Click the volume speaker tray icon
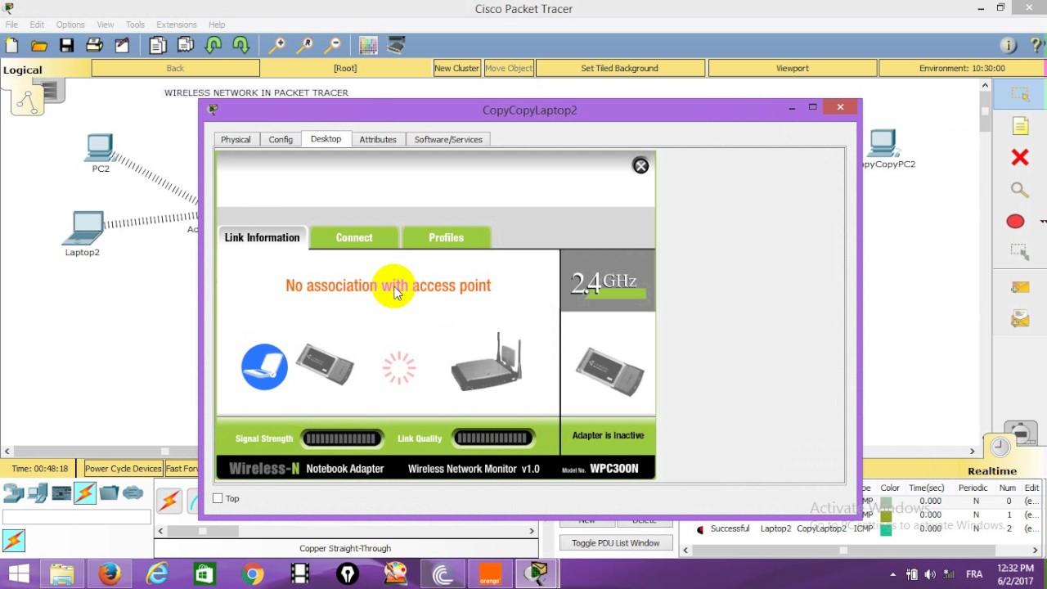The height and width of the screenshot is (589, 1047). pyautogui.click(x=931, y=574)
